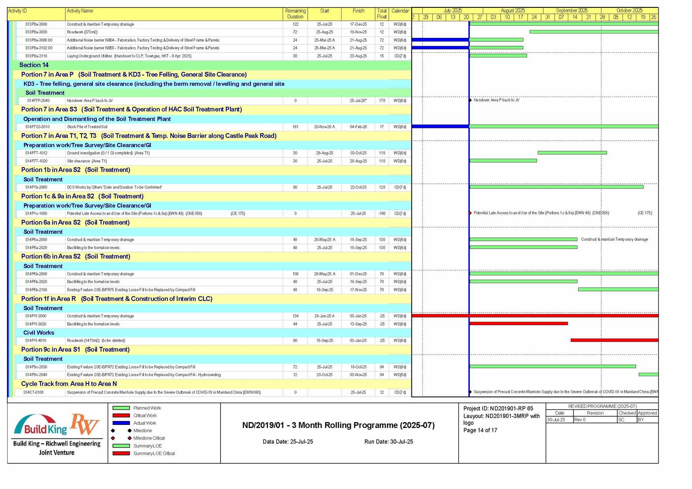Click the Activity ID column header
The image size is (692, 489).
36,14
